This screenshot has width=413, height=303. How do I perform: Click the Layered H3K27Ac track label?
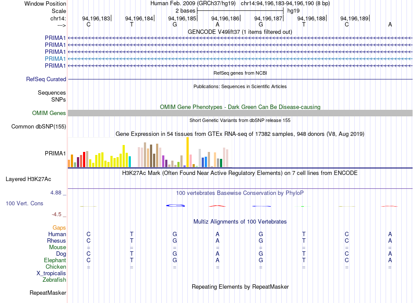pyautogui.click(x=28, y=179)
